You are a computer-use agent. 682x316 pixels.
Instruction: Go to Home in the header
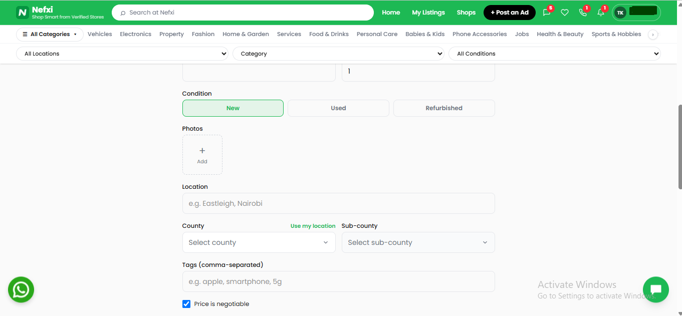point(391,13)
